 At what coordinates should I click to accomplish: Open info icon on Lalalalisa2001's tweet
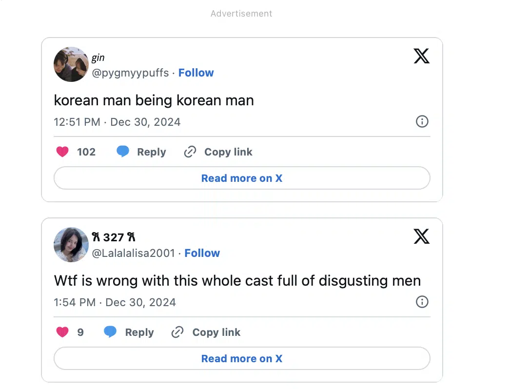tap(422, 302)
